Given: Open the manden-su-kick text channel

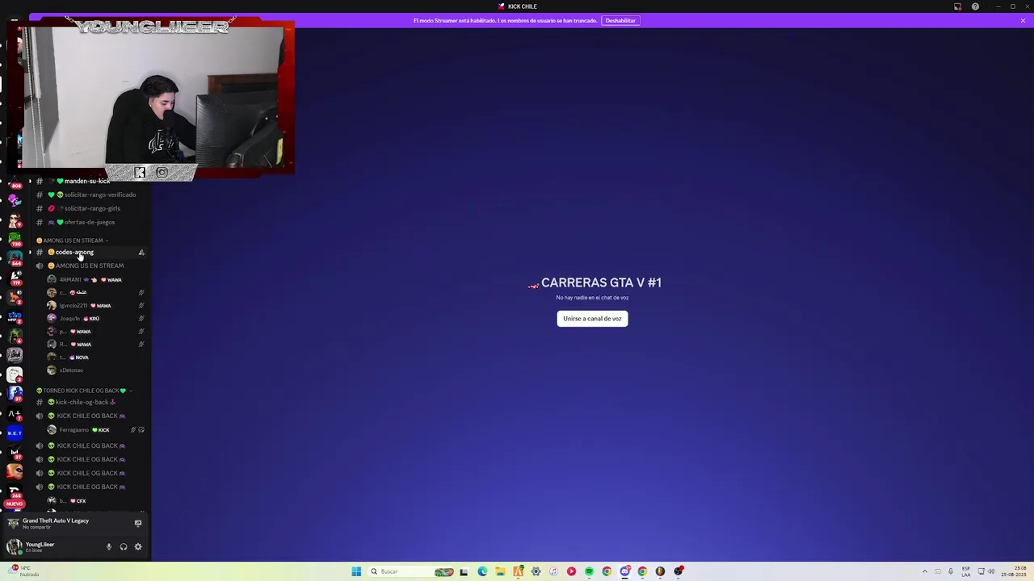Looking at the screenshot, I should 87,182.
